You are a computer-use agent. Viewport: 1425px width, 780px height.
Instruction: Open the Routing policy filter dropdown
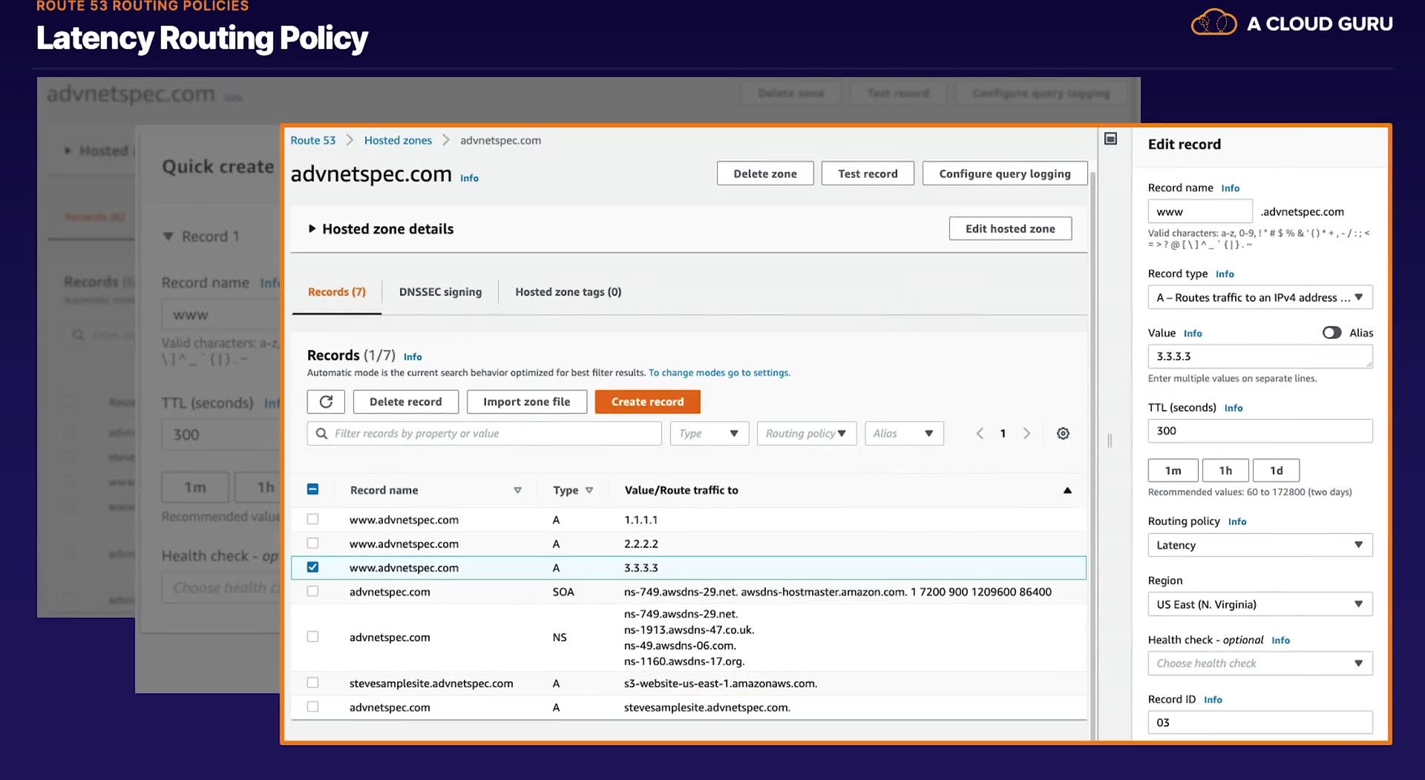click(x=807, y=434)
